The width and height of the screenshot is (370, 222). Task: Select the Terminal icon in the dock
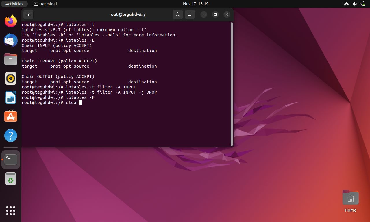point(11,160)
